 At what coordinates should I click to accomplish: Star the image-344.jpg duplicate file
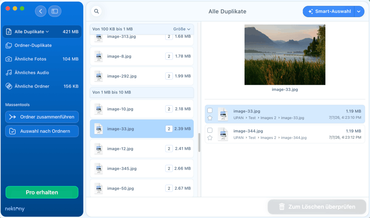click(210, 138)
